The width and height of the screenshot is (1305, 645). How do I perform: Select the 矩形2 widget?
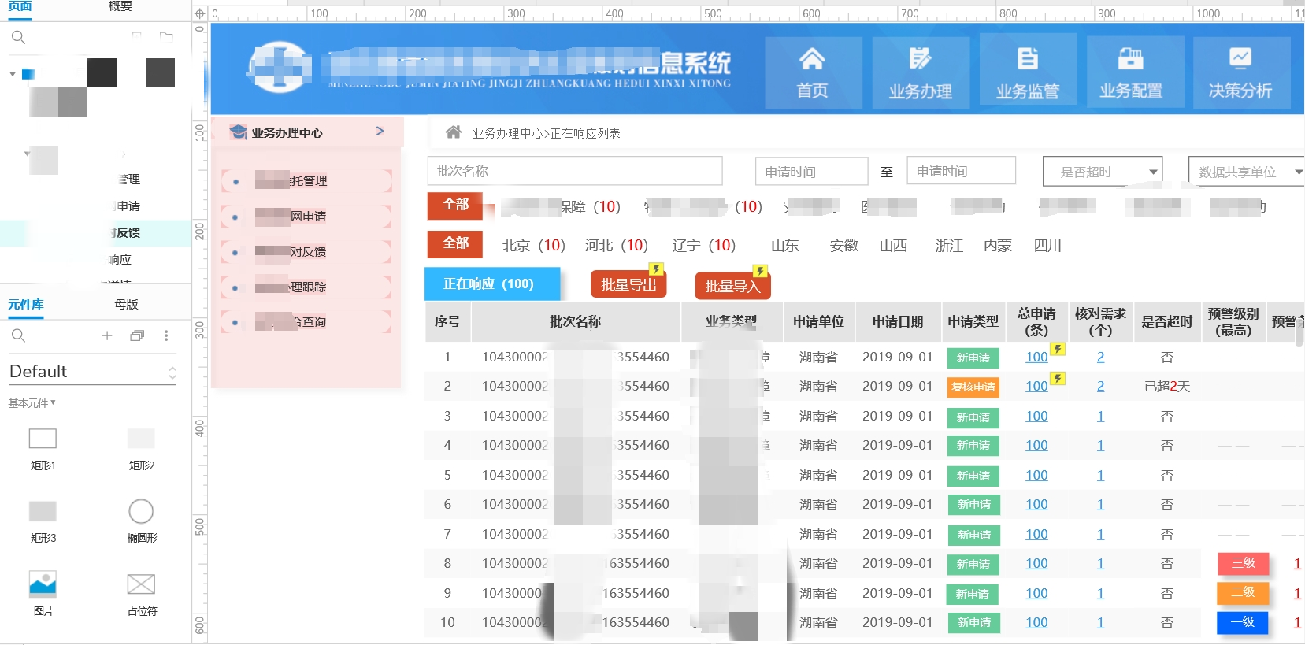click(141, 439)
